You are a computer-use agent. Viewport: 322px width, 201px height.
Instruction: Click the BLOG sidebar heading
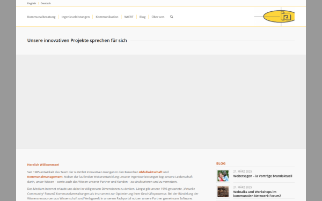pyautogui.click(x=221, y=163)
